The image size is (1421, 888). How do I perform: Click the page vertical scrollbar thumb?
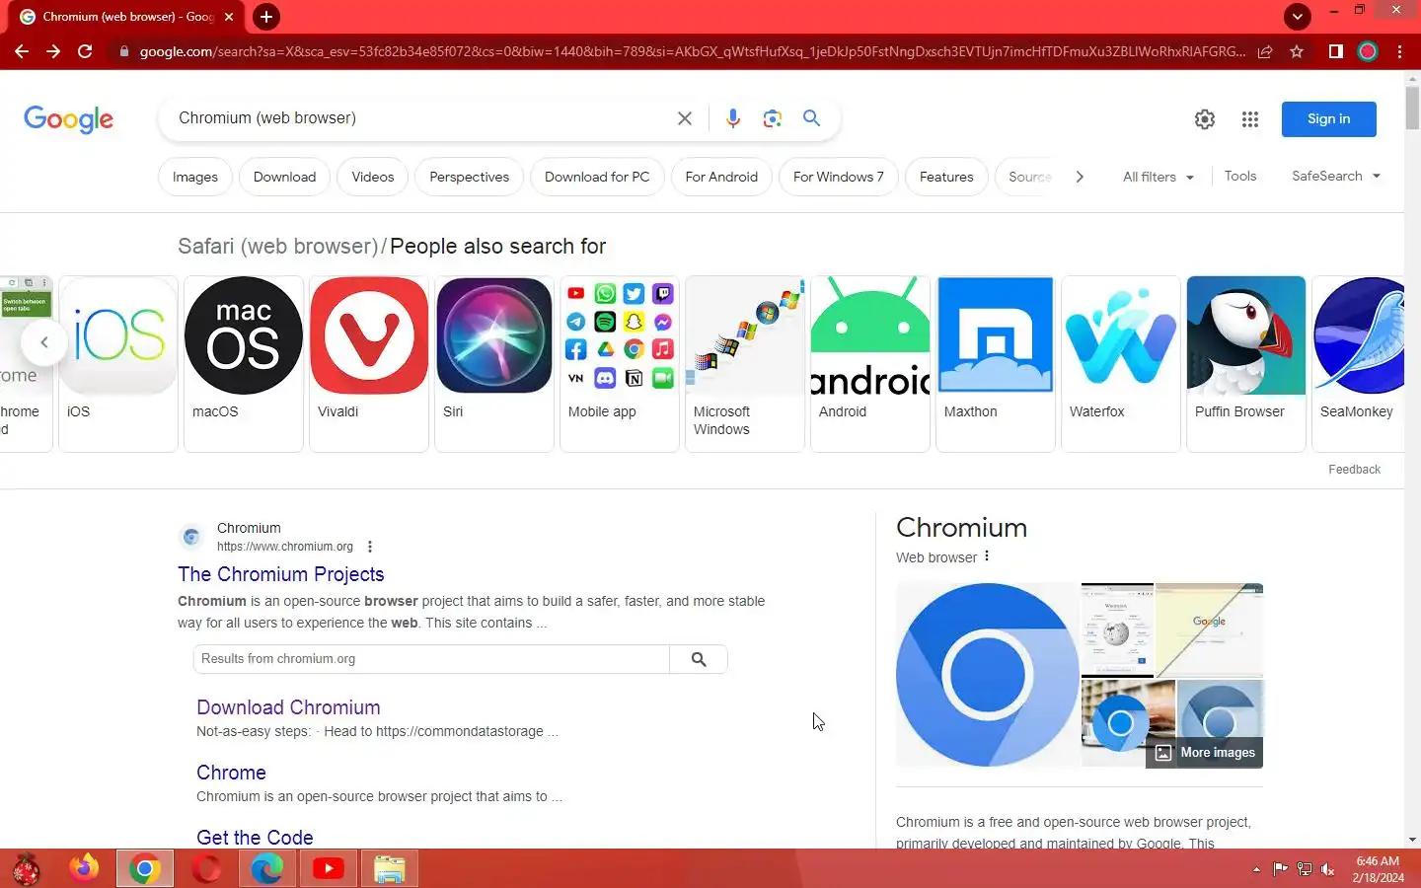coord(1412,109)
